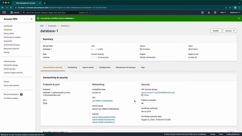Click the Terms footer link
The image size is (242, 136).
[x=221, y=134]
